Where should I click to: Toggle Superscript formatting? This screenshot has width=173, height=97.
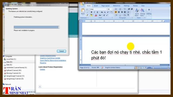108,12
